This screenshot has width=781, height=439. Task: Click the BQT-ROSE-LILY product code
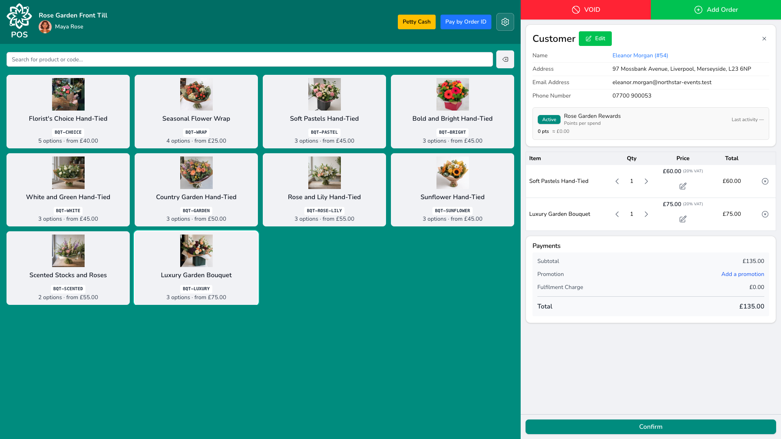tap(325, 211)
